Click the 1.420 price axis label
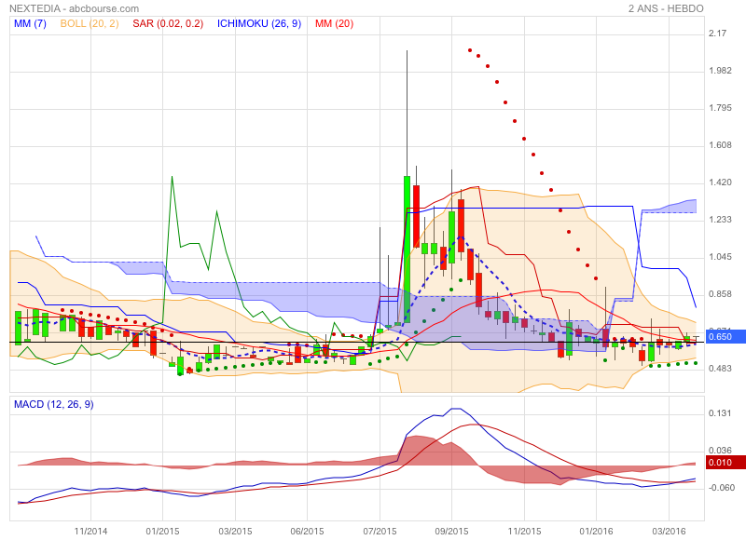The height and width of the screenshot is (540, 746). click(x=720, y=182)
